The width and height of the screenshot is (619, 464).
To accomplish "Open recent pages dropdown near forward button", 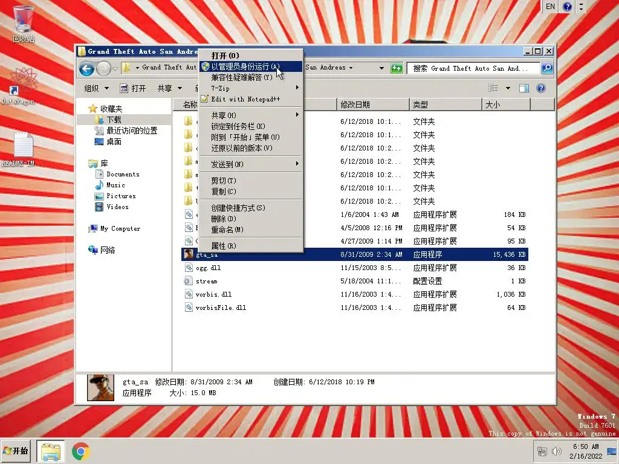I will pyautogui.click(x=115, y=69).
